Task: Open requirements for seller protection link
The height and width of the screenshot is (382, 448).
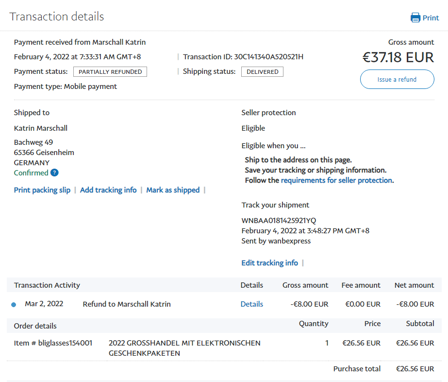Action: click(x=336, y=180)
